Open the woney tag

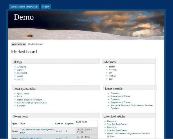tap(20, 70)
